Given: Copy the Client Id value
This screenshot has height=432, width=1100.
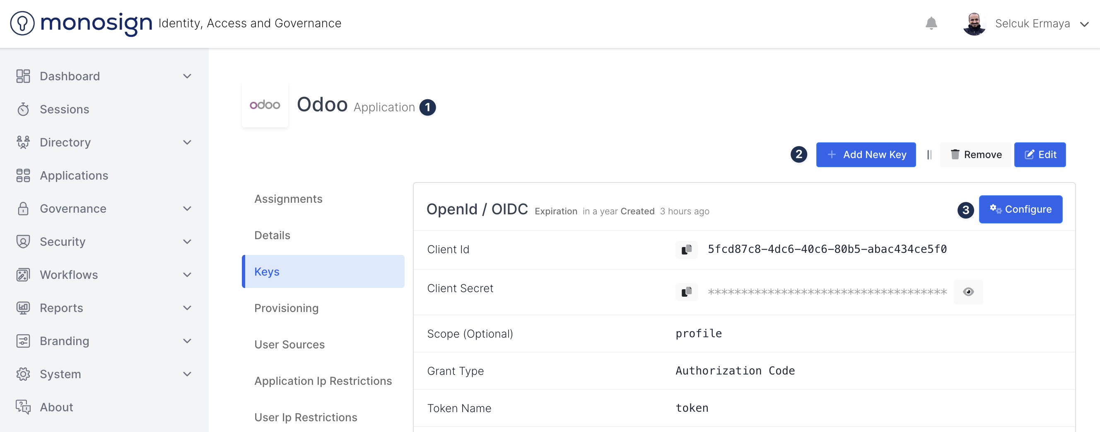Looking at the screenshot, I should coord(686,250).
